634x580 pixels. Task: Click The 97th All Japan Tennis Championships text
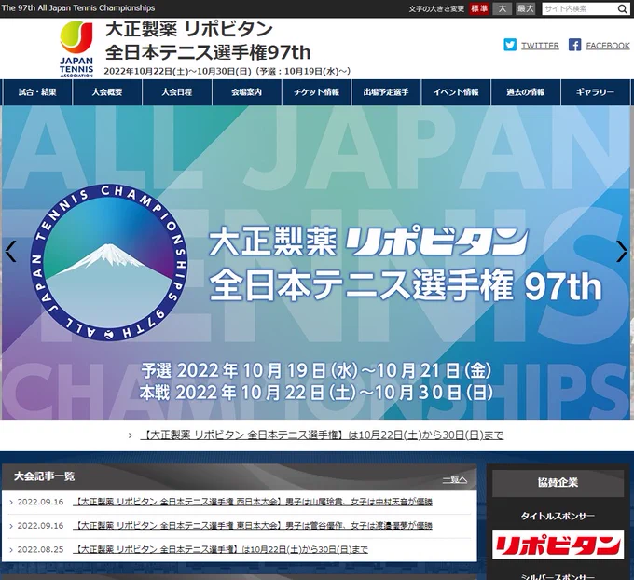click(x=78, y=8)
